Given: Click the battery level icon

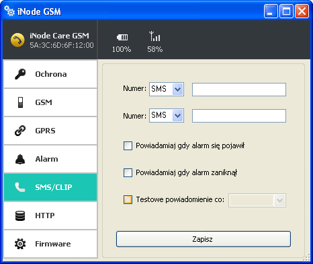Looking at the screenshot, I should pos(122,37).
